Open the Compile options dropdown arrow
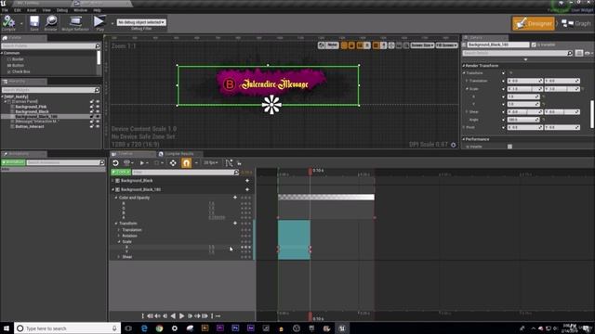The image size is (595, 334). pos(21,23)
